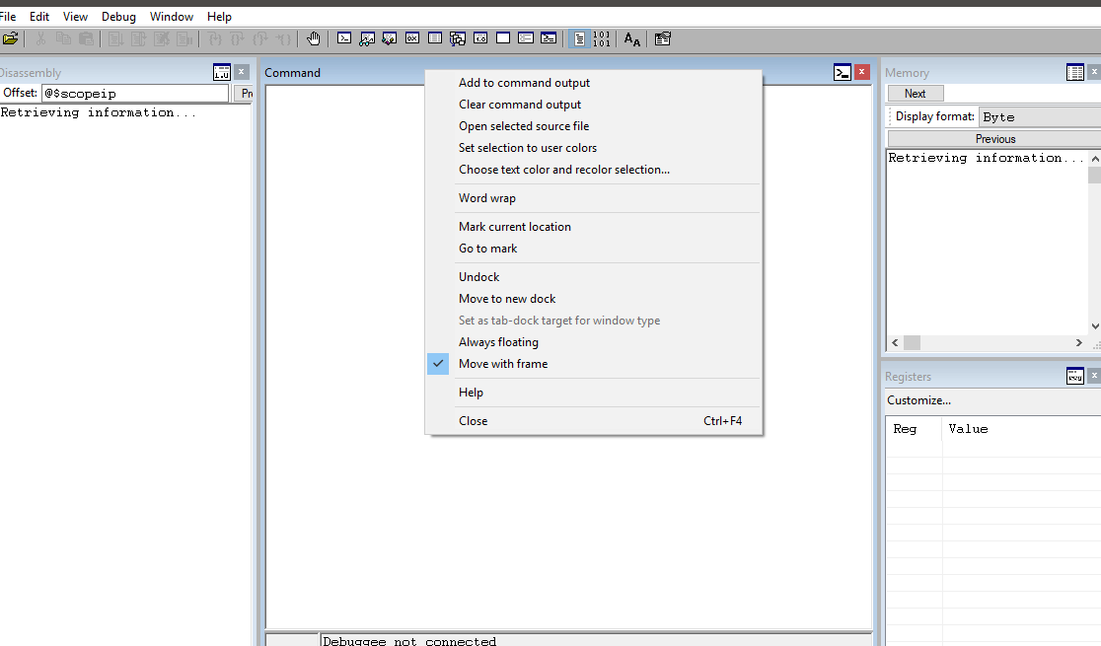Click the Go toolbar icon
Viewport: 1101px width, 646px height.
click(115, 38)
